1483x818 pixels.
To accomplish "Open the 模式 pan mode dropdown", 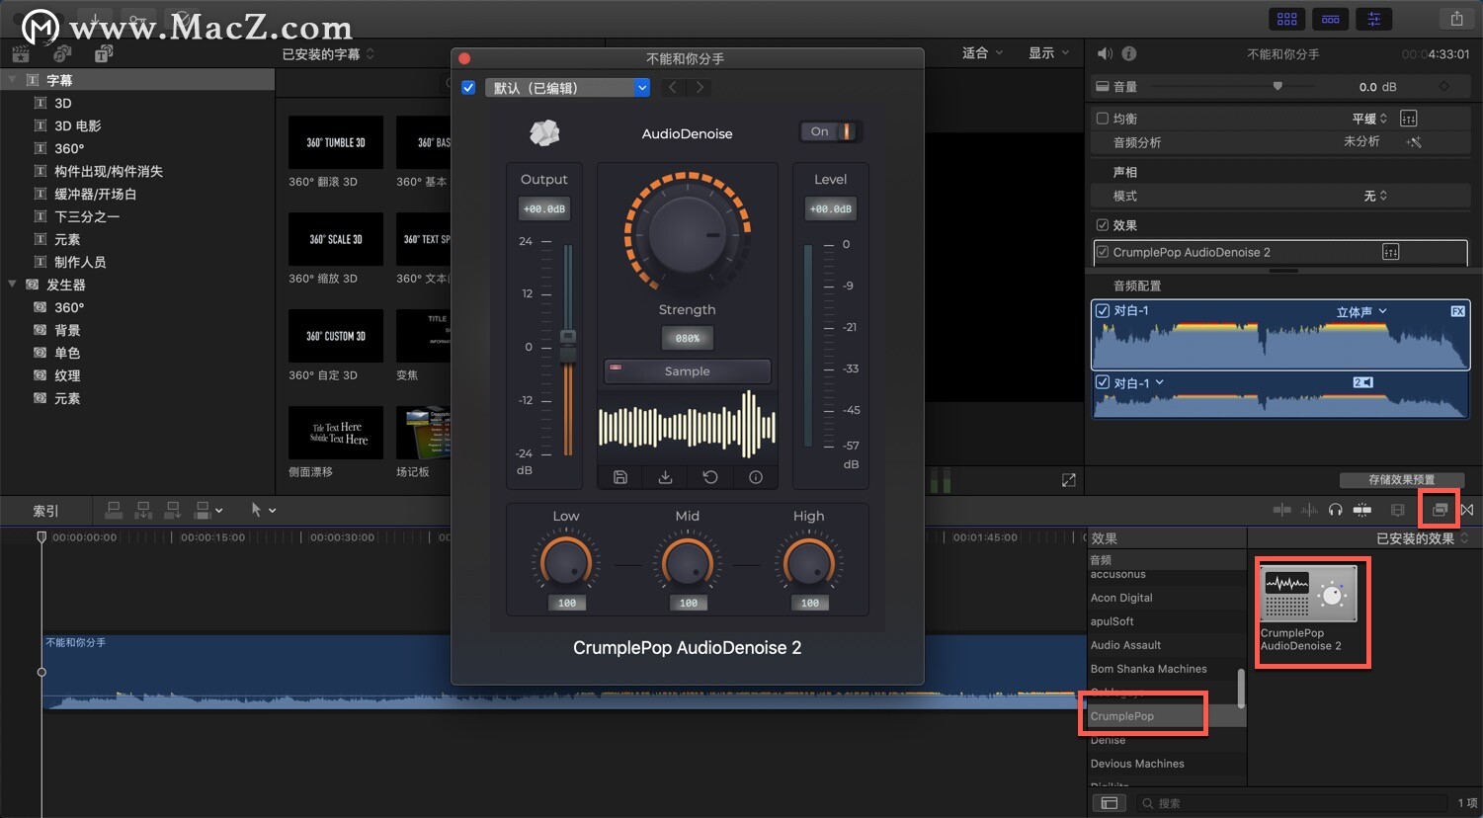I will (x=1375, y=196).
